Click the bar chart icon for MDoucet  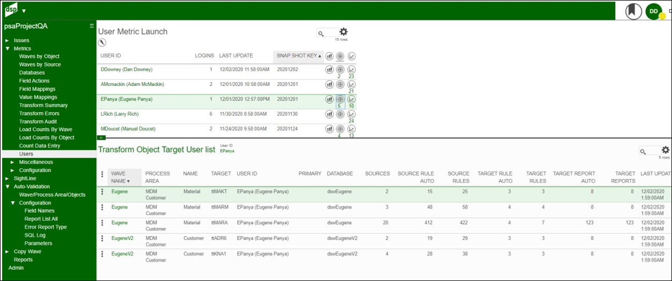click(x=329, y=129)
